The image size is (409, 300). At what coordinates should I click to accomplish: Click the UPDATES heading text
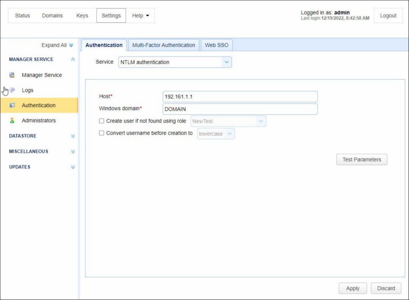click(x=19, y=167)
